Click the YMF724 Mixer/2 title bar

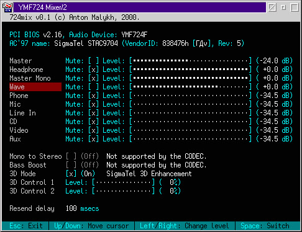140,7
